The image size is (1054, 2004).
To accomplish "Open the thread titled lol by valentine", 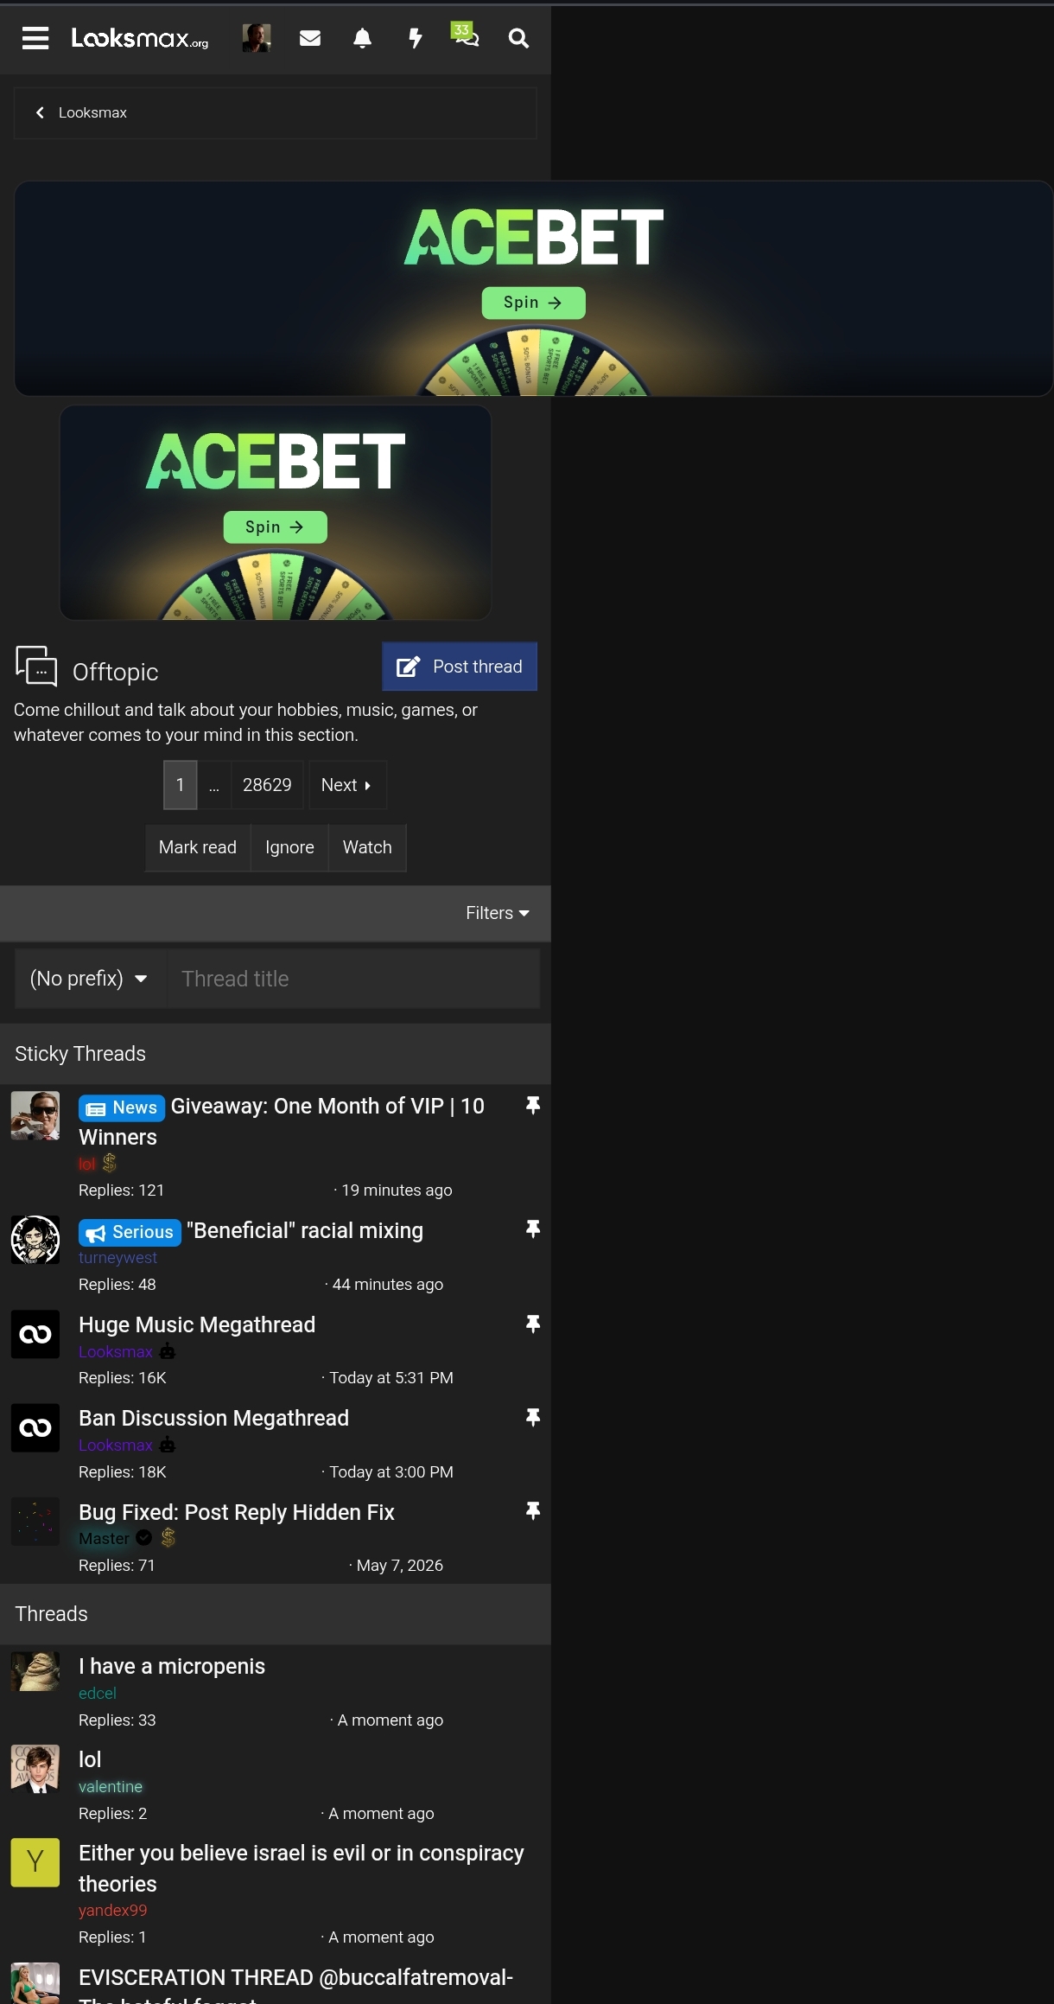I will (90, 1759).
